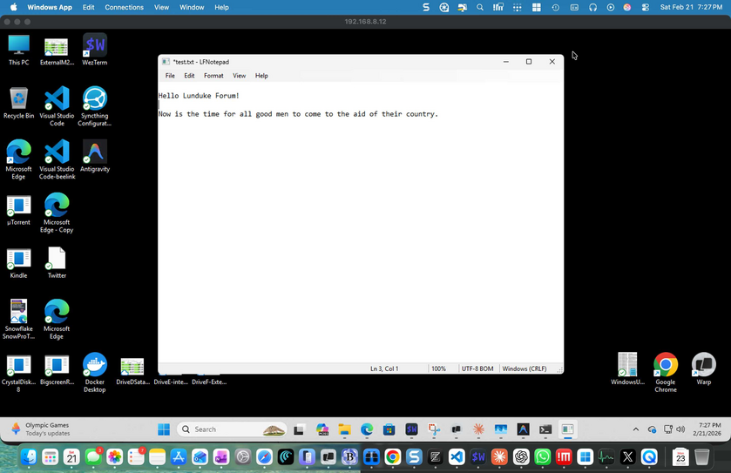Open the Format menu in LFNotepad
The width and height of the screenshot is (731, 473).
point(213,76)
